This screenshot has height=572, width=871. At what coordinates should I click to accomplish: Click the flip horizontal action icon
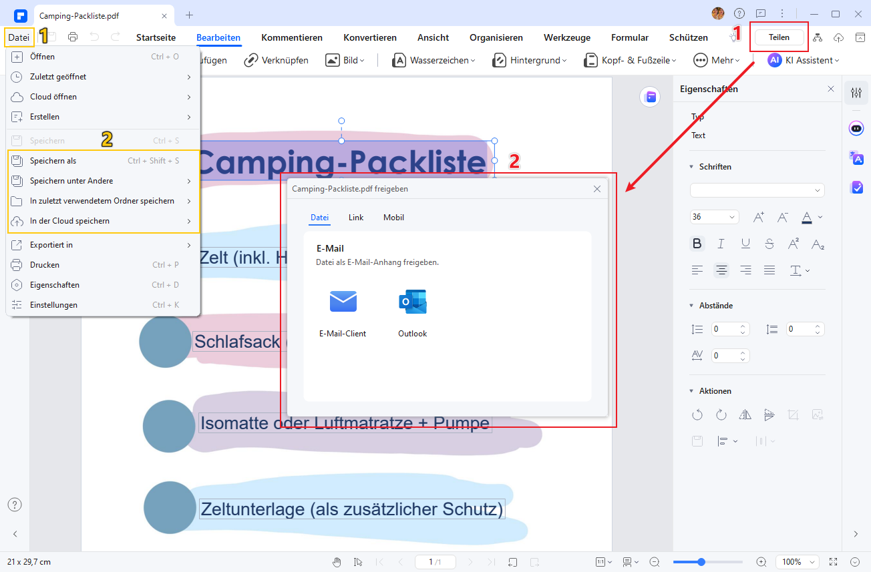(x=745, y=414)
